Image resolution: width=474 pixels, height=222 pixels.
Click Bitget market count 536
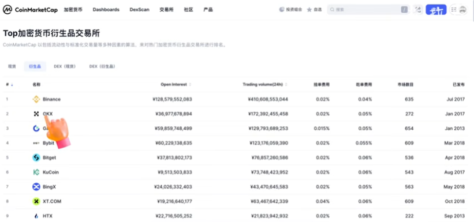coord(409,157)
